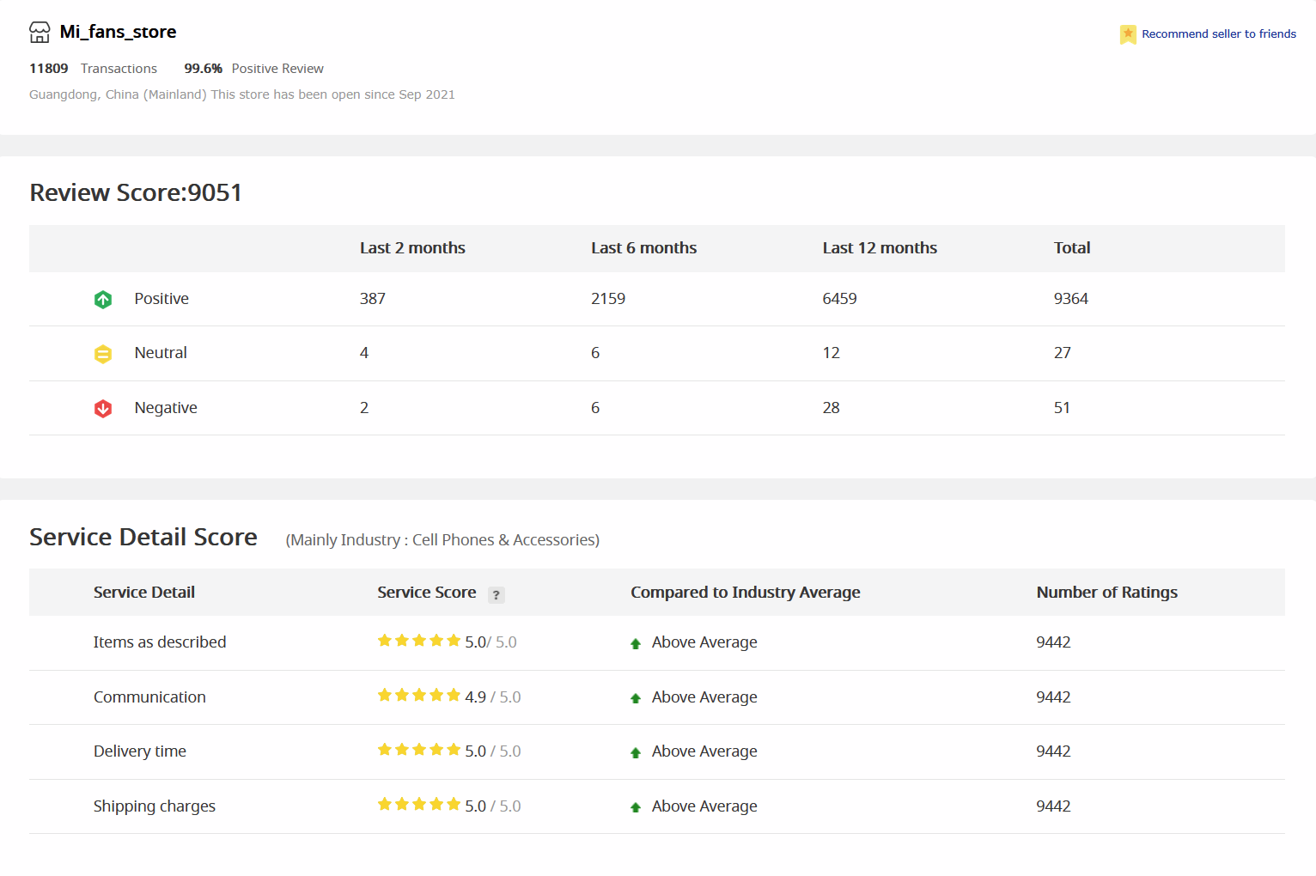1316x876 pixels.
Task: Click the green Positive review icon
Action: point(103,300)
